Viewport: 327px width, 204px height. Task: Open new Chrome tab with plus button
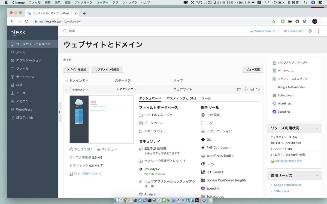84,13
